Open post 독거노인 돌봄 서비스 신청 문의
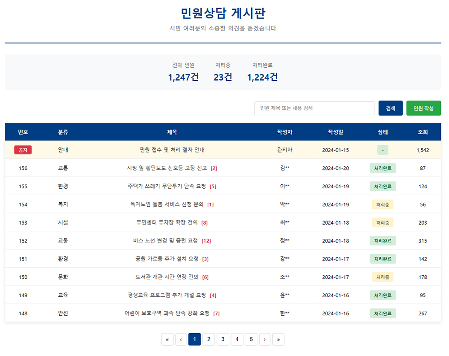The width and height of the screenshot is (449, 356). [x=167, y=204]
